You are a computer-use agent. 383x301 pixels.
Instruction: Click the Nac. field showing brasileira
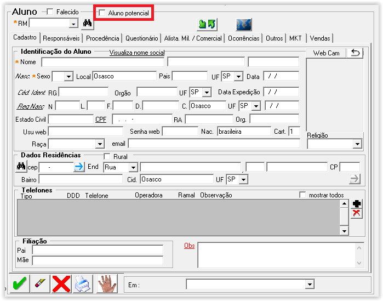click(x=244, y=132)
